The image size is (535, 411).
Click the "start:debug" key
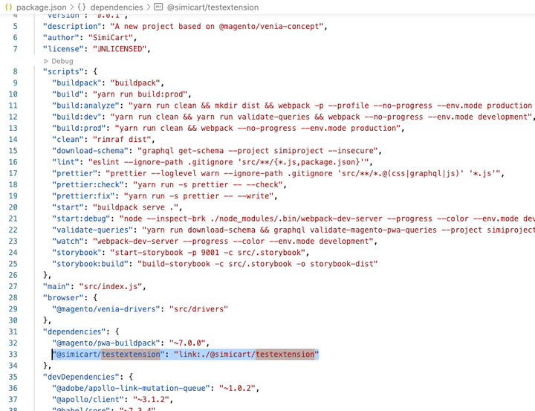click(x=81, y=218)
